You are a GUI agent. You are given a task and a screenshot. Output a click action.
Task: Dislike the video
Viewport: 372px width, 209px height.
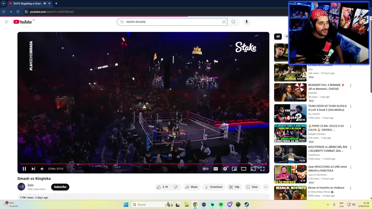tap(176, 187)
